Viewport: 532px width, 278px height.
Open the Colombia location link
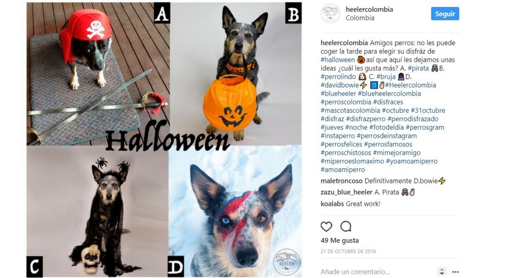point(360,18)
